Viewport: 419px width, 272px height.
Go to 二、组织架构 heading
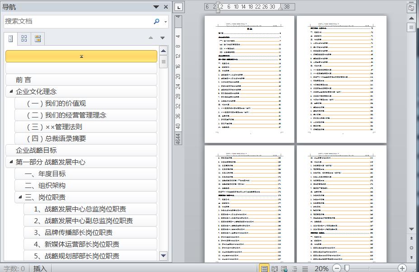(86, 186)
